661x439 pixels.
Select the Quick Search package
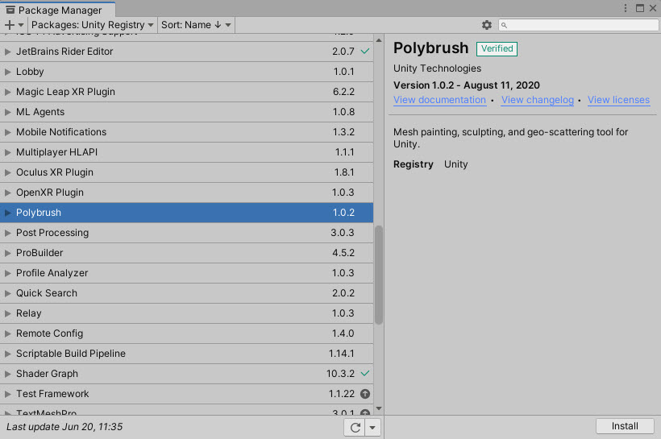click(186, 293)
